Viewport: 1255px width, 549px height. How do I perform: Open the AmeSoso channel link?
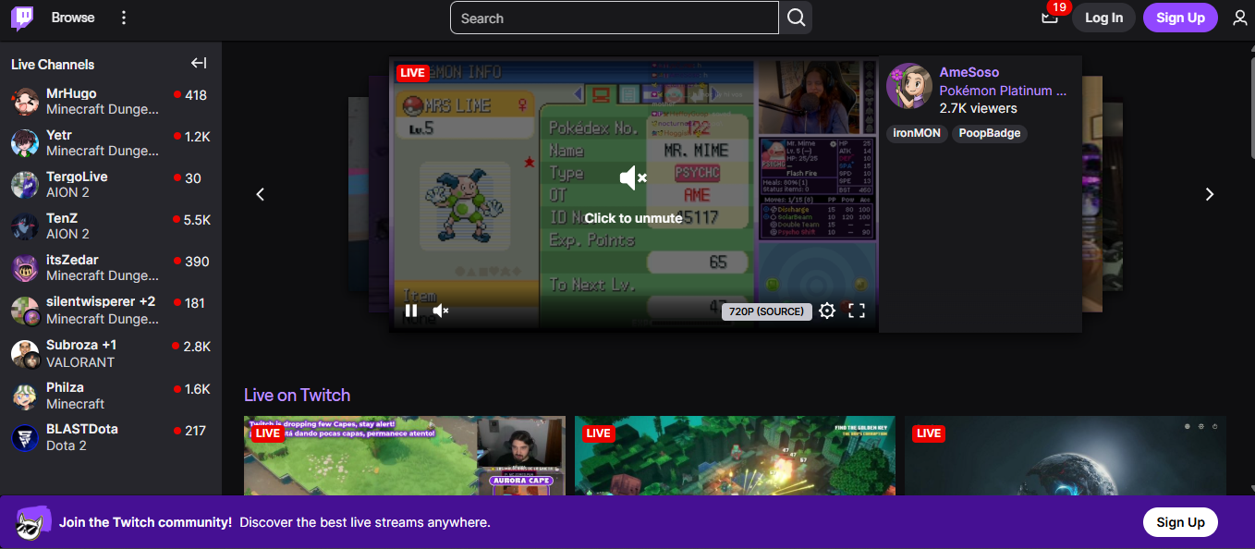pos(969,72)
